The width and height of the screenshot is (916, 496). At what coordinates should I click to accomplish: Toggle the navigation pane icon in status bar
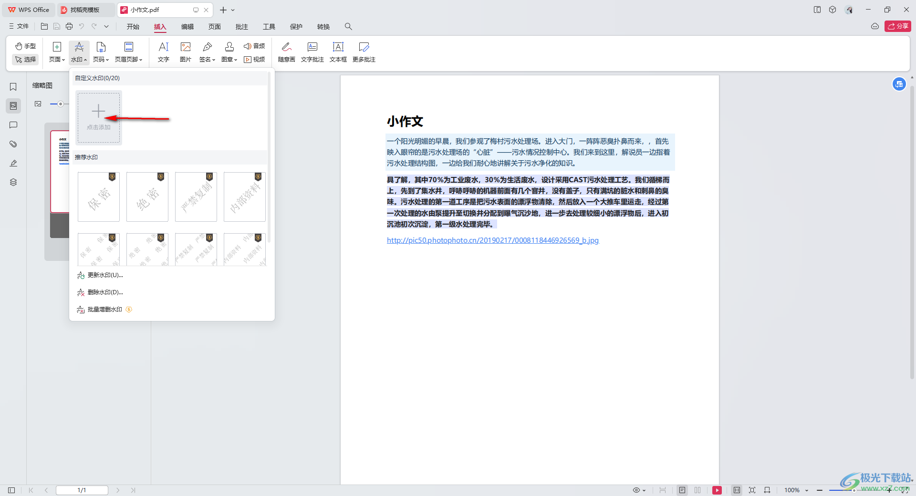[x=11, y=490]
